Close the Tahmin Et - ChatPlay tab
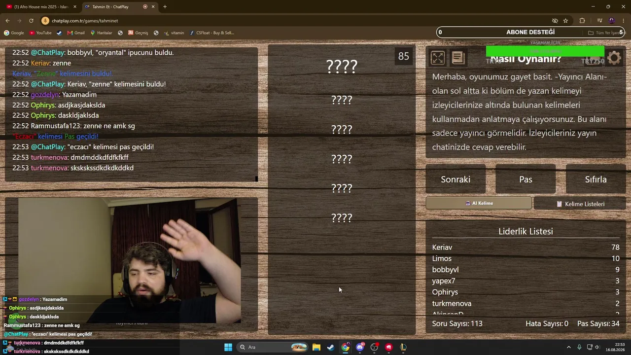The width and height of the screenshot is (631, 355). 153,7
